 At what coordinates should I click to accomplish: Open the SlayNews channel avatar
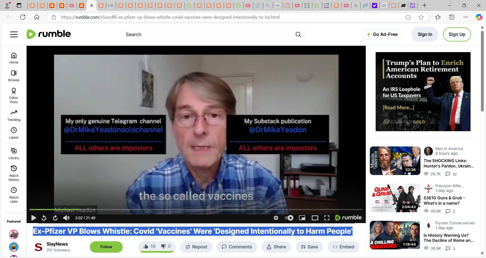tap(38, 247)
